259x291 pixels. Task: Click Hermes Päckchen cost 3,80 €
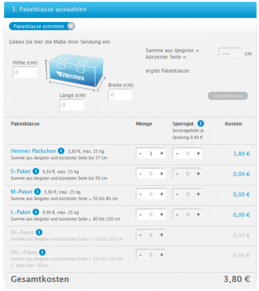[242, 154]
